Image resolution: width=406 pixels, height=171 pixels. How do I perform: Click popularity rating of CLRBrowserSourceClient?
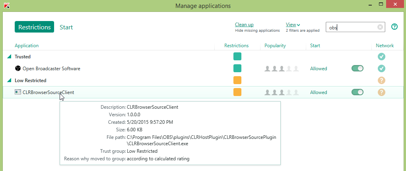282,92
